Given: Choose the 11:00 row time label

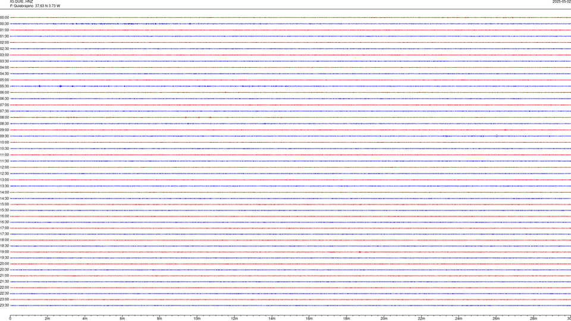Looking at the screenshot, I should click(x=4, y=155).
